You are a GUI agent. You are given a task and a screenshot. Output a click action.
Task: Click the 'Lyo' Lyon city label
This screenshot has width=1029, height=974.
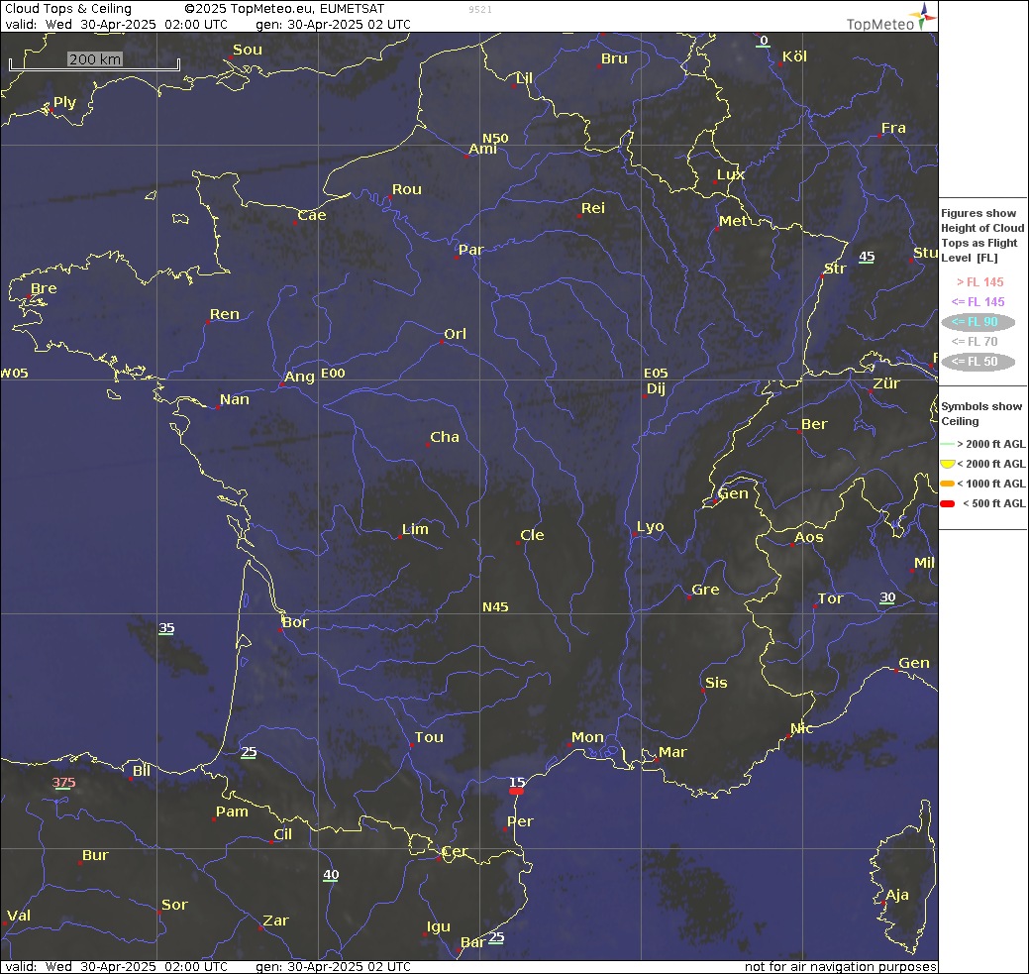651,527
